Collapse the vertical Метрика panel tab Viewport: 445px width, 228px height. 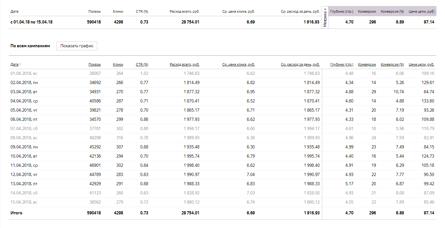coord(325,18)
